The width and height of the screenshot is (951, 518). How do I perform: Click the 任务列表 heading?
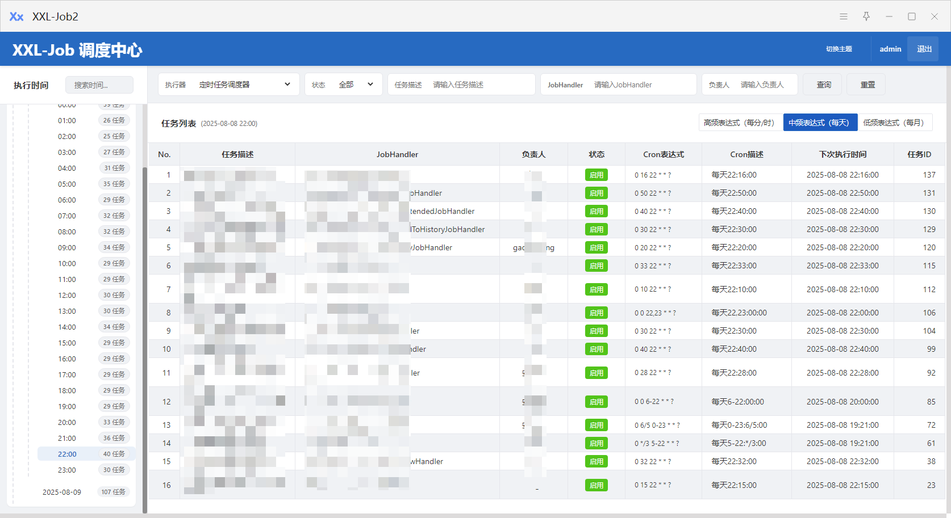click(178, 123)
